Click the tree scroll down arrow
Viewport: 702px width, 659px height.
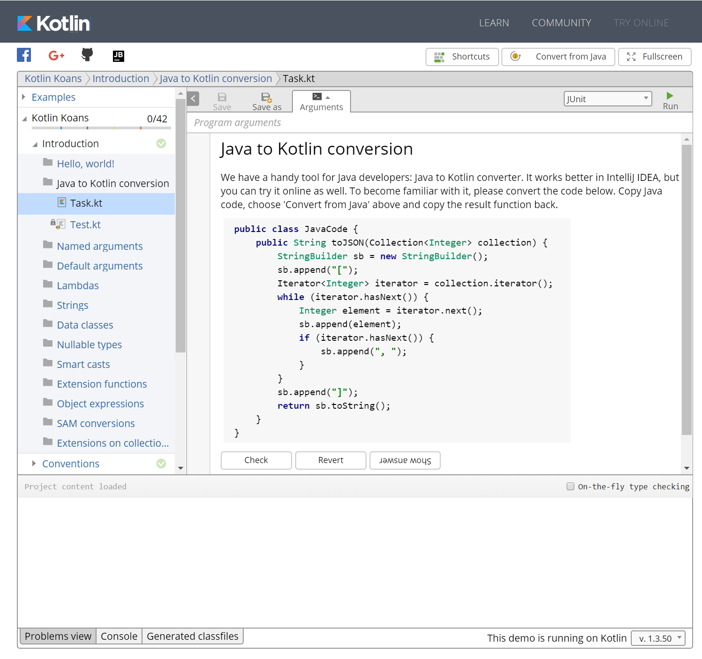(x=180, y=468)
